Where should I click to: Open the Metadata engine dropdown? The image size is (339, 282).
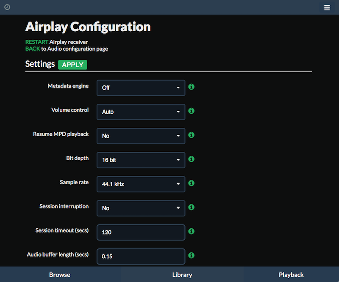click(141, 88)
